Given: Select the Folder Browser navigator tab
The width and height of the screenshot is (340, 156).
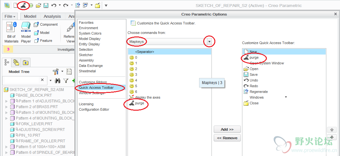Looking at the screenshot, I should tap(16, 62).
